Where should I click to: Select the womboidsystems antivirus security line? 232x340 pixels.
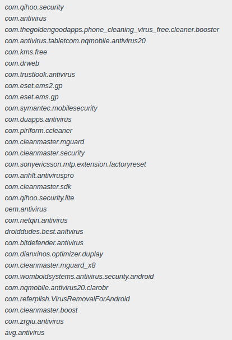(79, 277)
